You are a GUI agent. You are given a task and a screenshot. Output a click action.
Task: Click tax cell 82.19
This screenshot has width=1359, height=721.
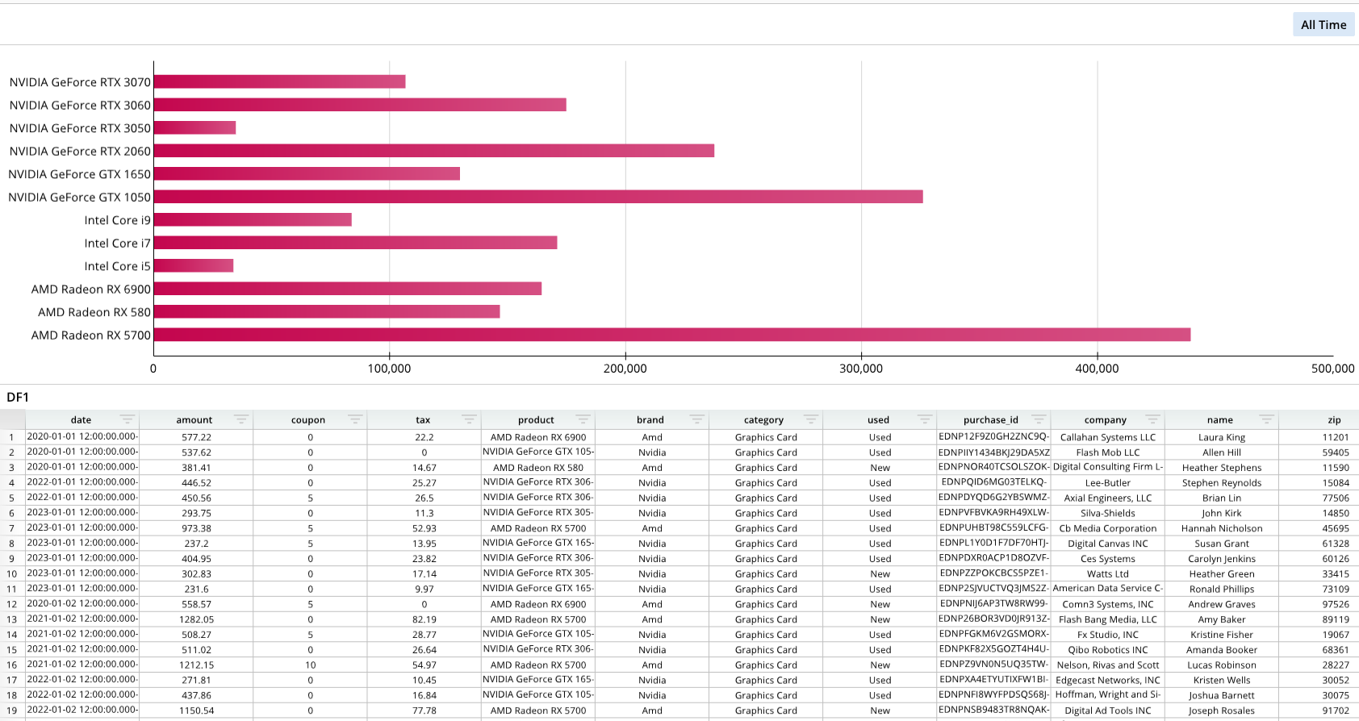[424, 619]
